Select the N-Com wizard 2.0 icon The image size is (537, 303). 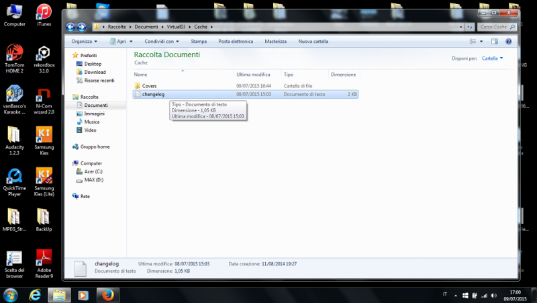point(44,101)
